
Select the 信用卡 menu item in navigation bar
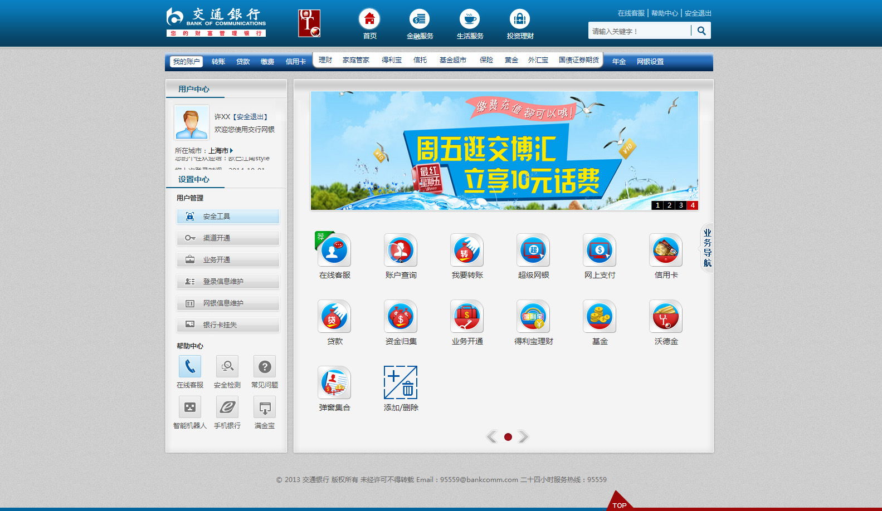(296, 62)
